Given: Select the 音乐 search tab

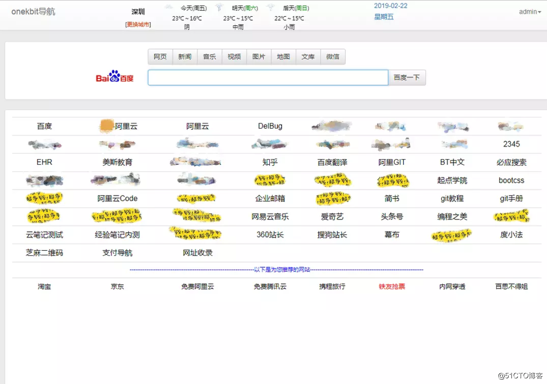Looking at the screenshot, I should pos(209,56).
